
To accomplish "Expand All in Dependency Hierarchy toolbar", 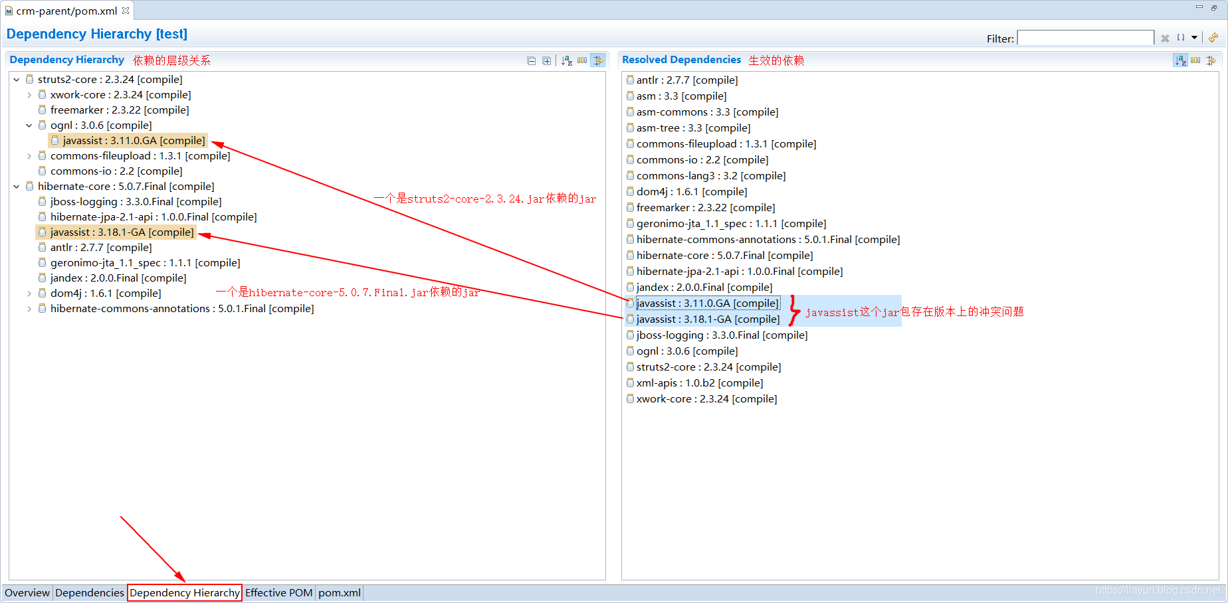I will coord(546,60).
